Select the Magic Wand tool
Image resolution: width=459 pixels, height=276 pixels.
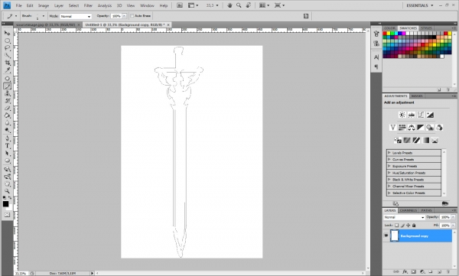coord(8,55)
